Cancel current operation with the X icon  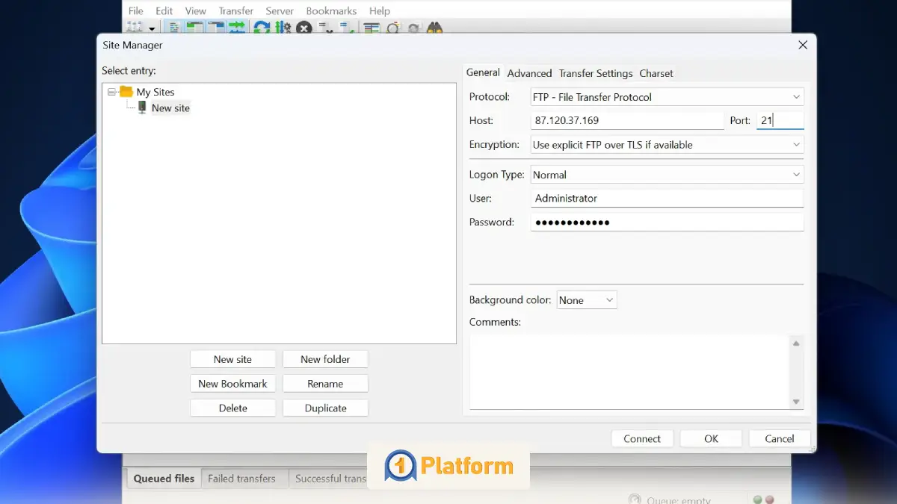click(x=303, y=28)
